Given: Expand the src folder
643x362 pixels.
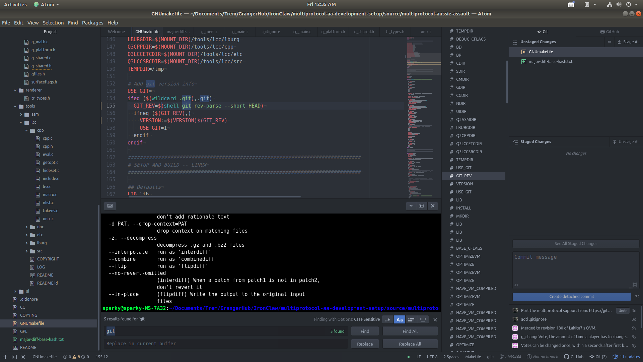Looking at the screenshot, I should tap(27, 251).
